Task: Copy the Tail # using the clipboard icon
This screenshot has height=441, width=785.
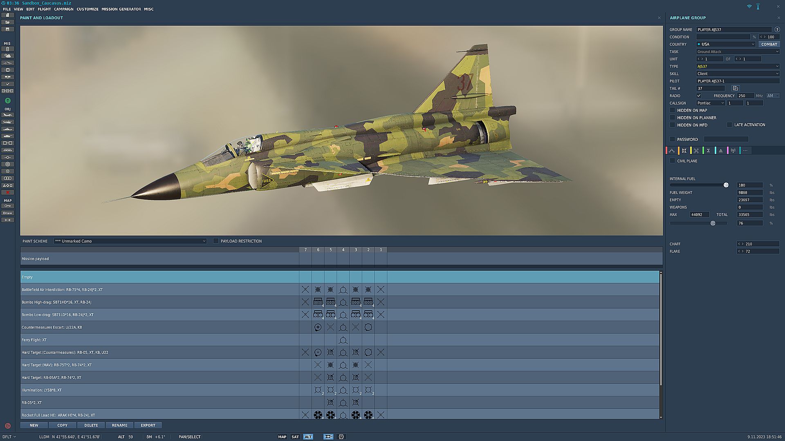Action: (x=735, y=88)
